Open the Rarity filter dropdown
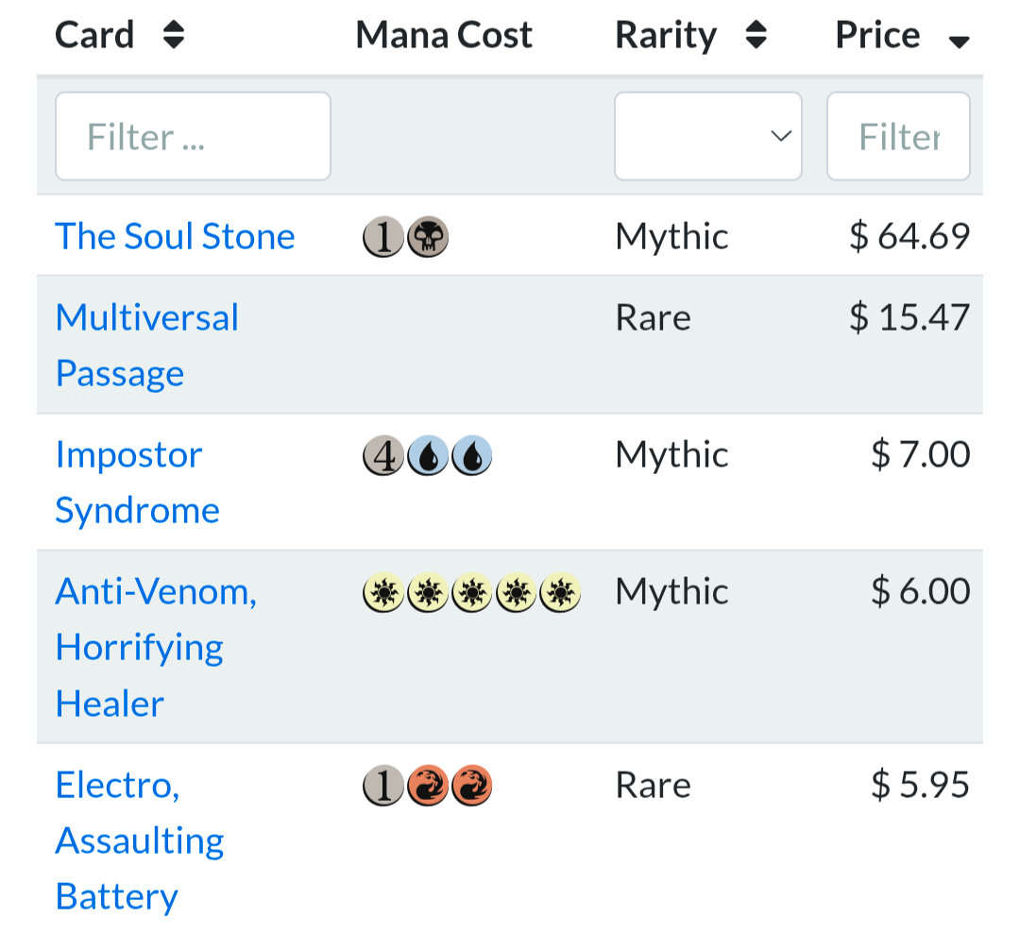This screenshot has height=933, width=1020. click(x=707, y=136)
